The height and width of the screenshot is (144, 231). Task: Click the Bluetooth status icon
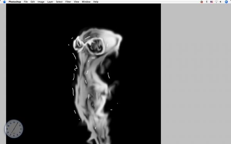click(x=207, y=2)
